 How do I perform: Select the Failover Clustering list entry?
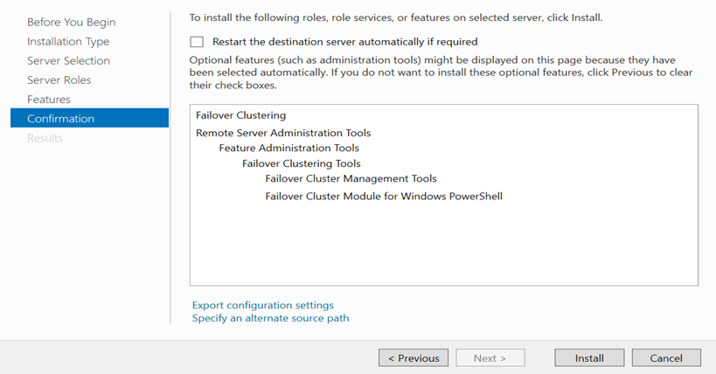240,115
